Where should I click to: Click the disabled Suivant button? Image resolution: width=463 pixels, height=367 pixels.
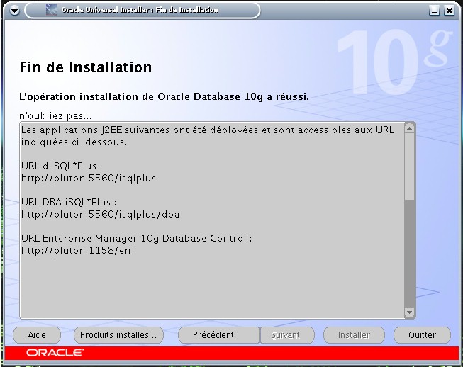pos(287,335)
